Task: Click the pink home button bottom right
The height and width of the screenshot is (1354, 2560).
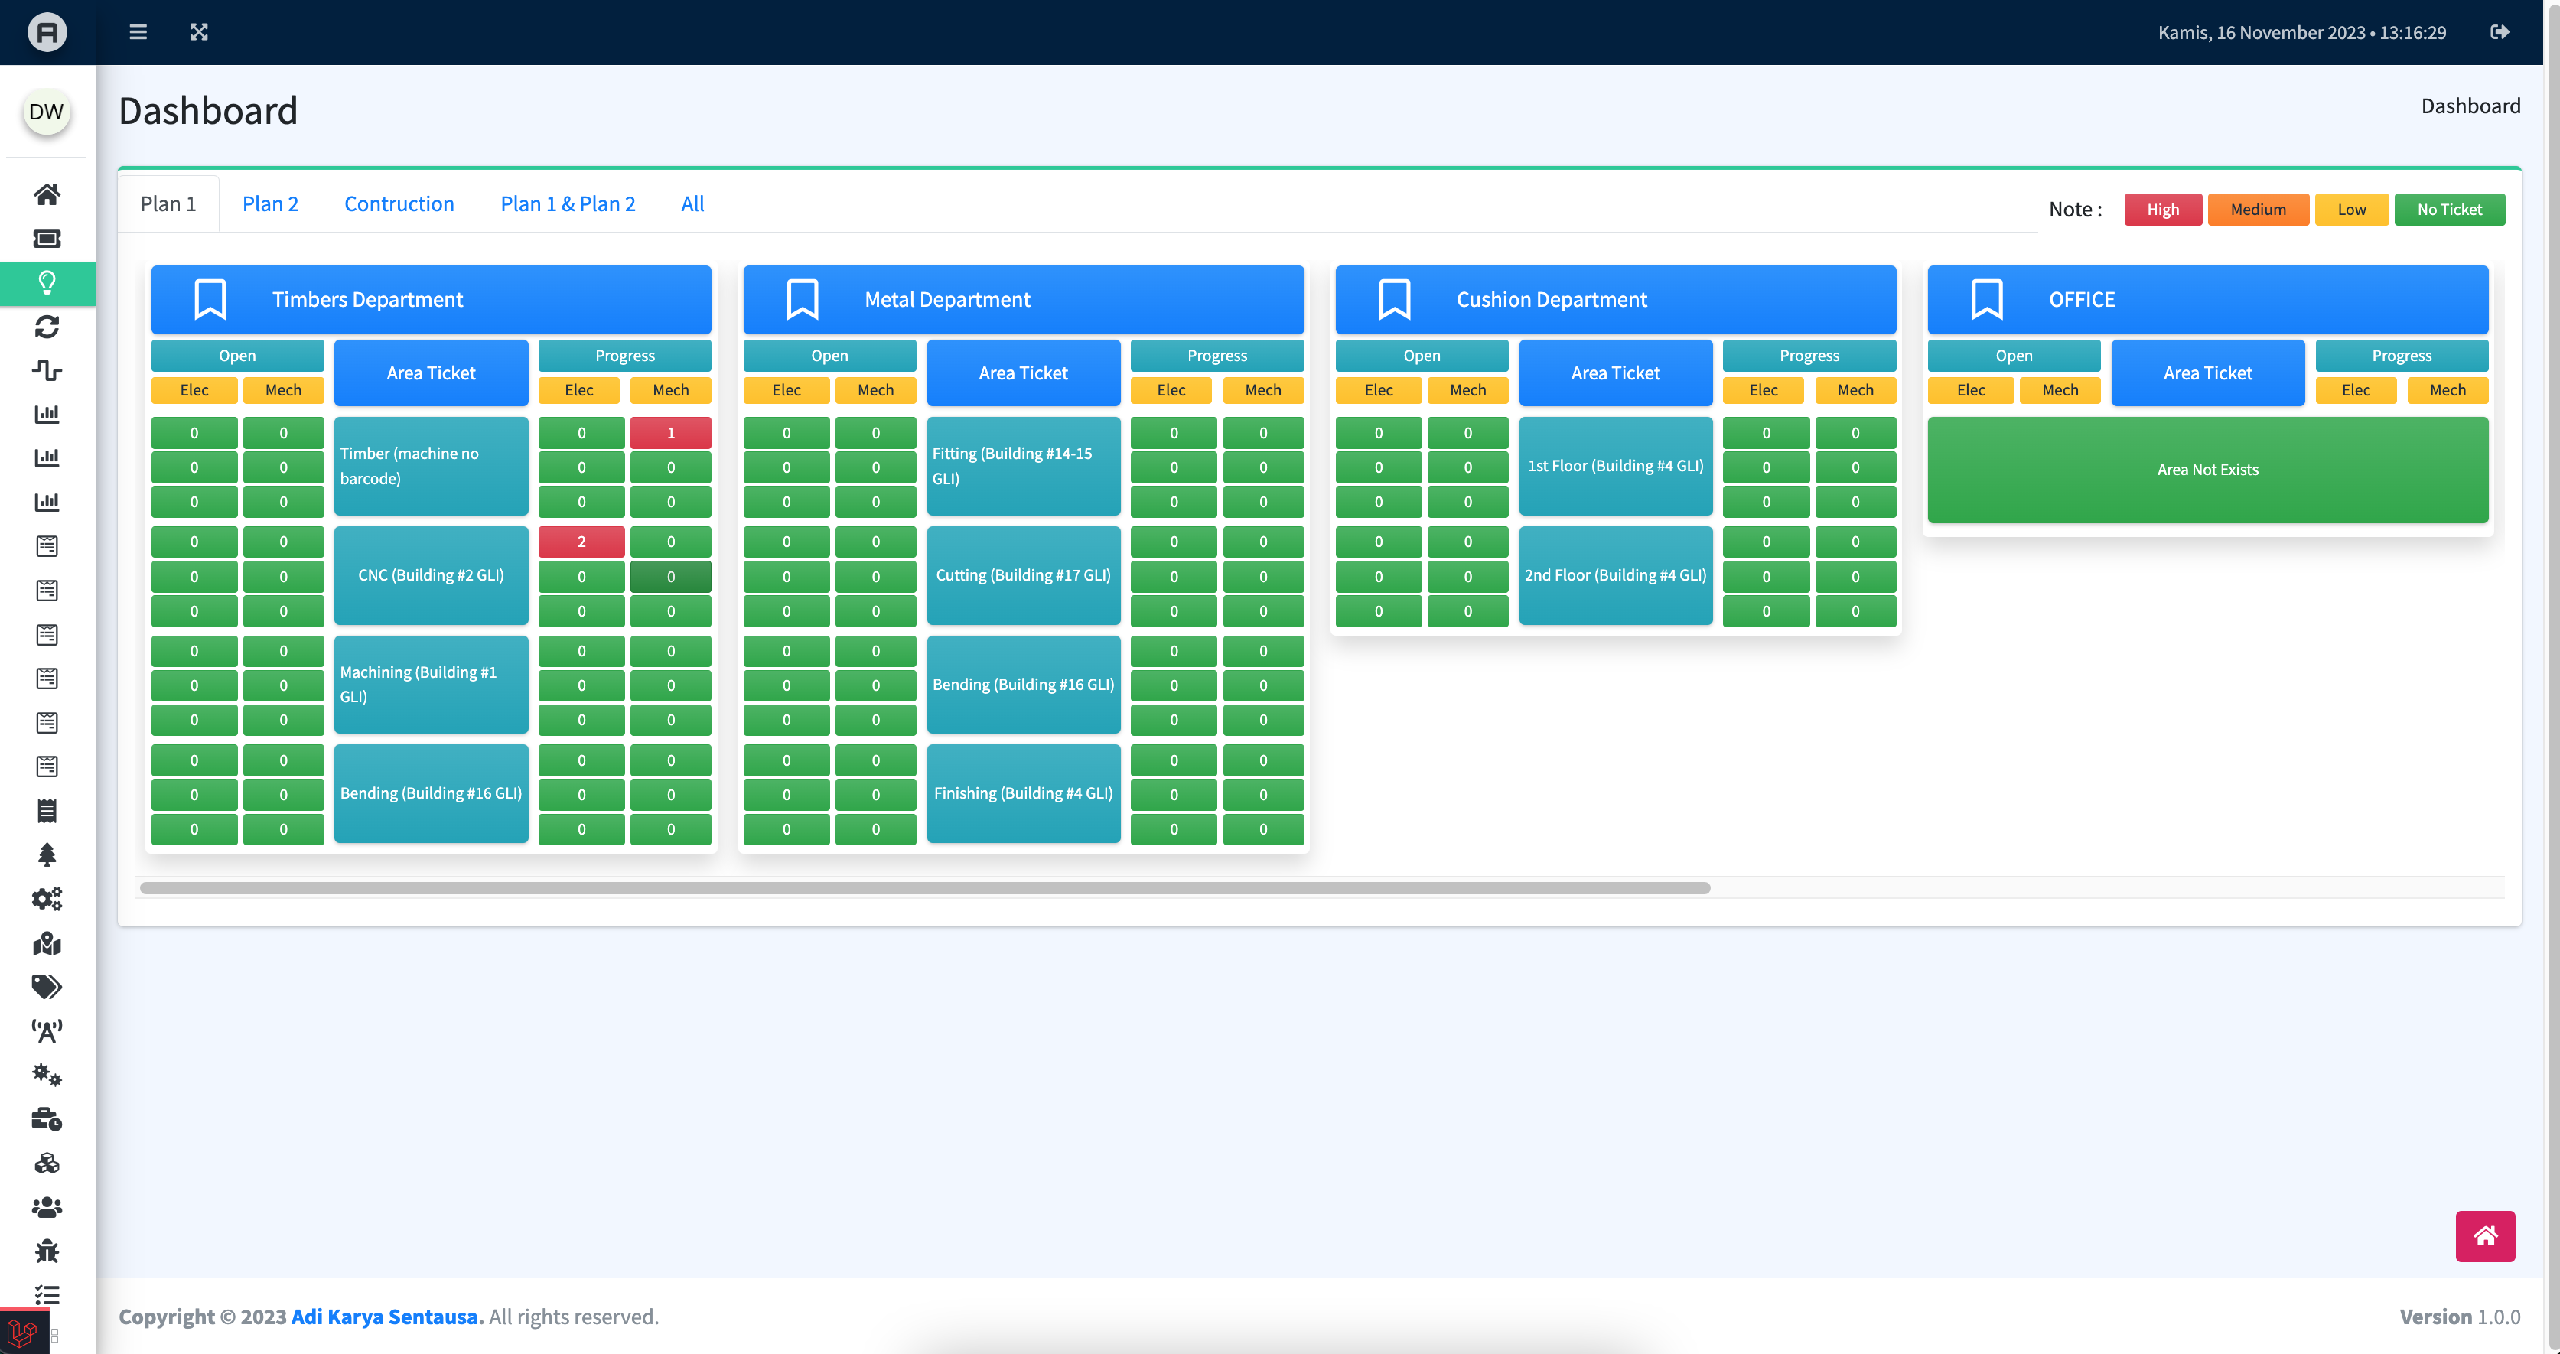Action: click(2484, 1235)
